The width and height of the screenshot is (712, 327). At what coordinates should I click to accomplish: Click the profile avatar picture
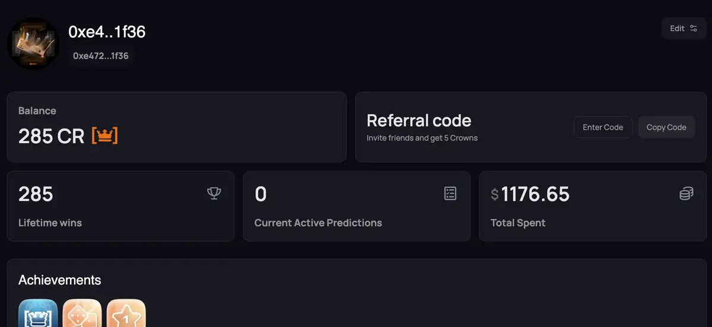(x=33, y=43)
